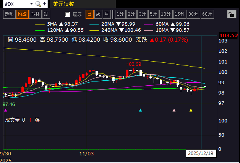Click the 10MA ▼98.57 legend text

click(172, 30)
